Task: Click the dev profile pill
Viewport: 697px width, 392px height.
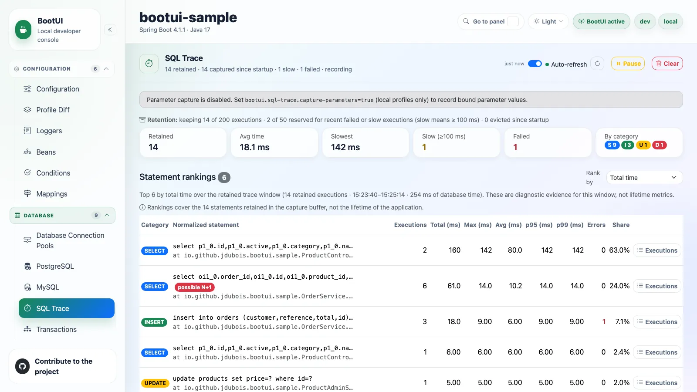Action: [x=645, y=21]
